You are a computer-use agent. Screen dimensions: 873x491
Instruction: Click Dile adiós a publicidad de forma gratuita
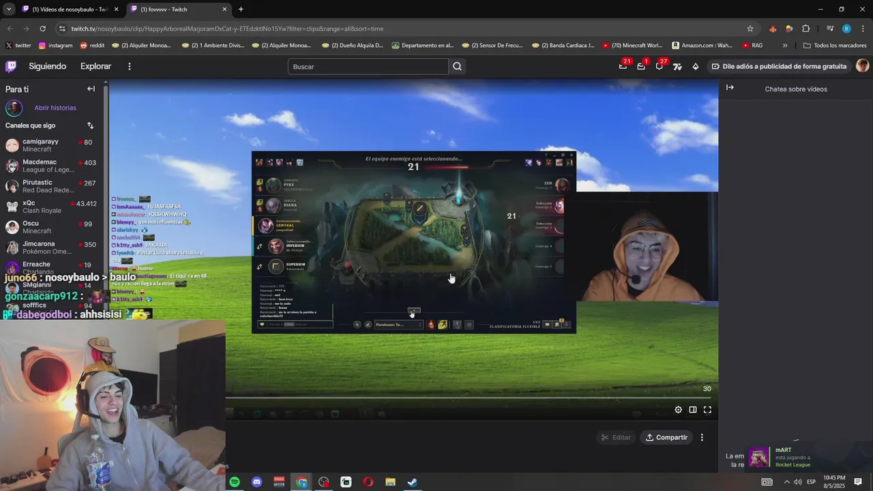click(779, 66)
